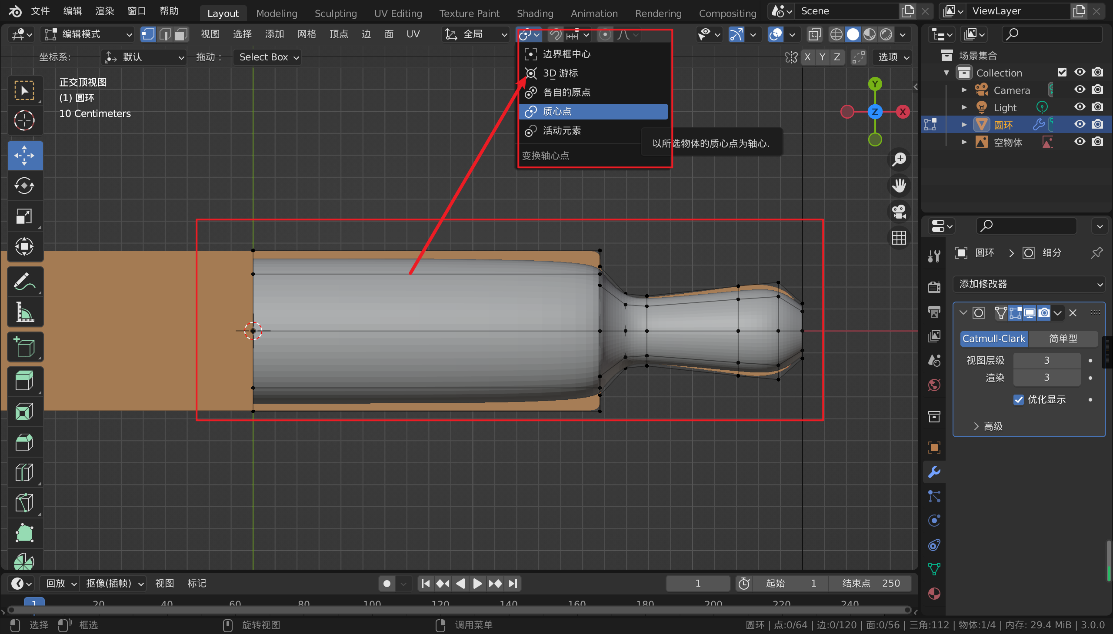
Task: Activate the 3D Cursor tool
Action: click(25, 121)
